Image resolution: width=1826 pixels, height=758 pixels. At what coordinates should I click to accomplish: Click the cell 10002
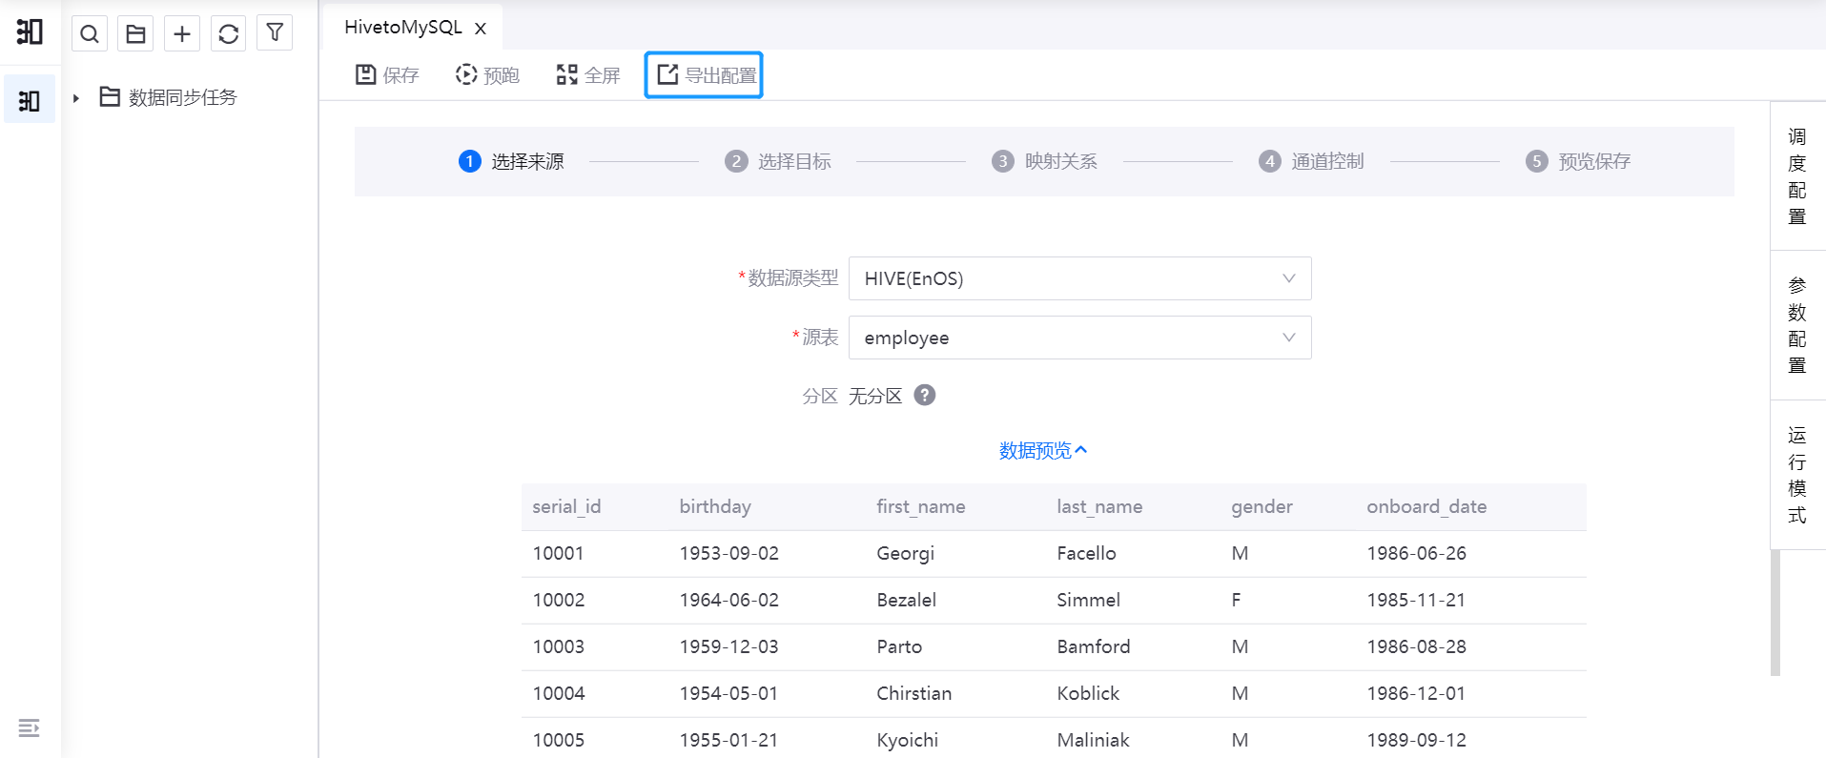point(559,600)
